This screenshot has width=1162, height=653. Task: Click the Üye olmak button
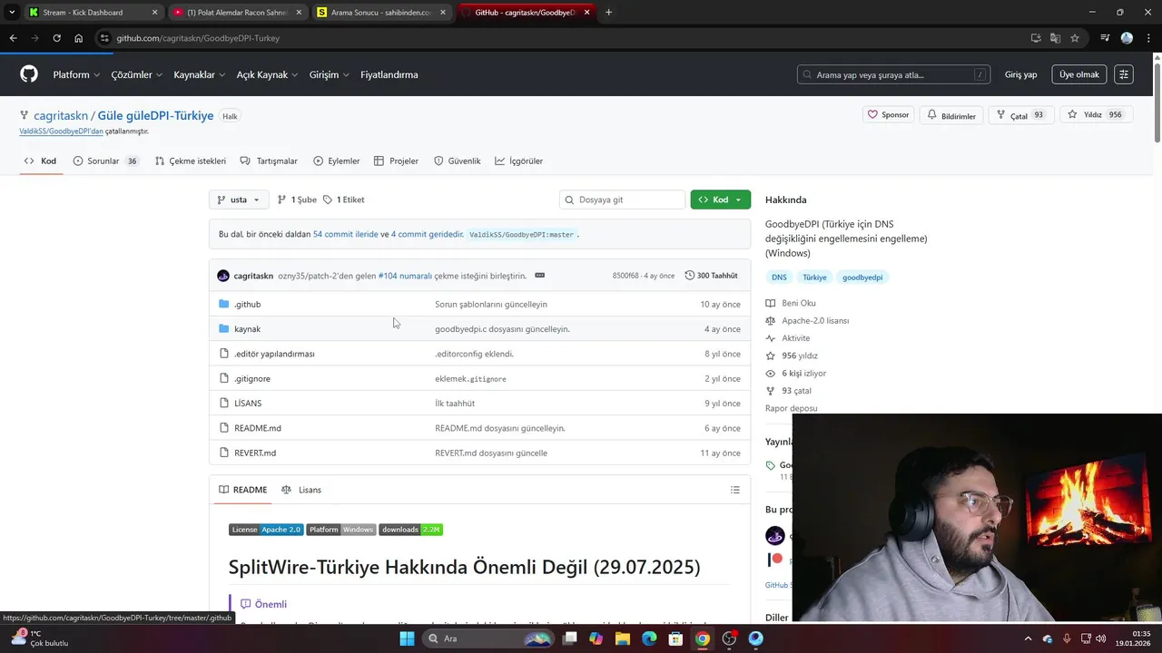tap(1079, 74)
